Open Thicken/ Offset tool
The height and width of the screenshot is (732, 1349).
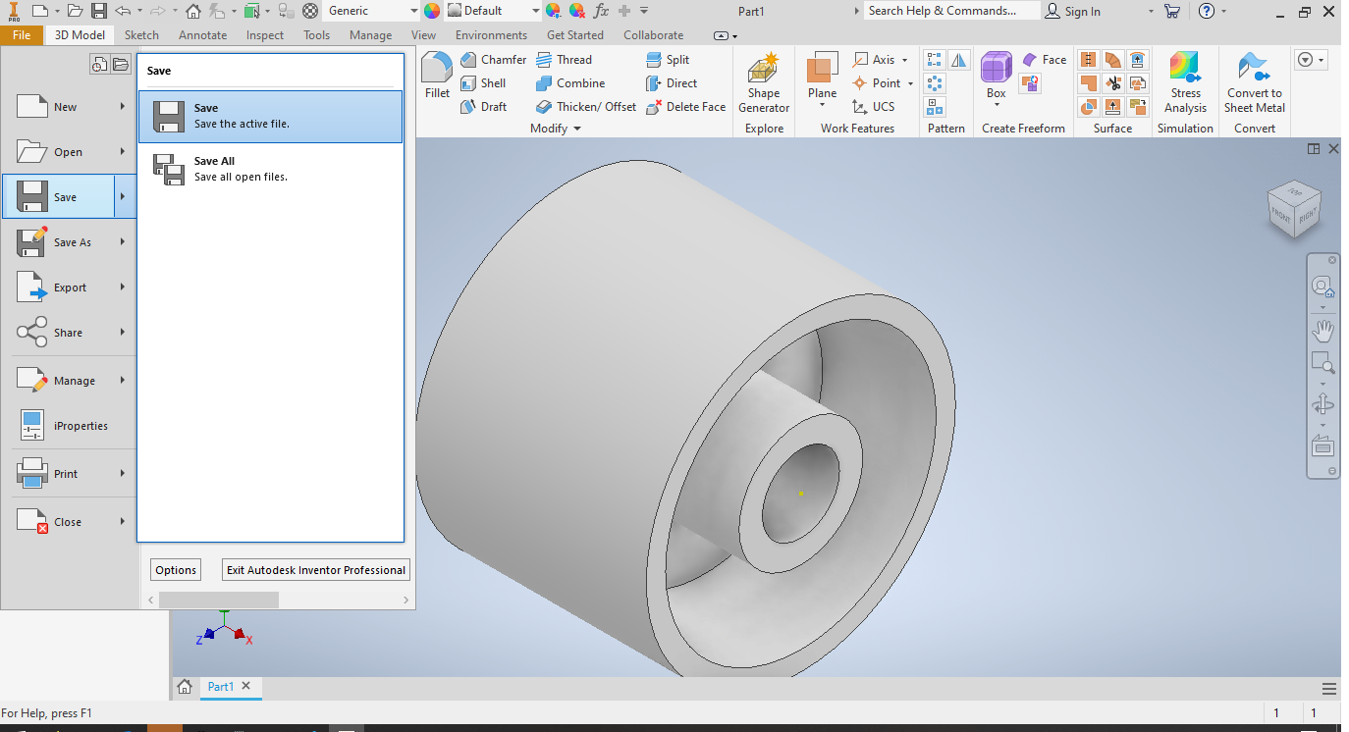(586, 107)
